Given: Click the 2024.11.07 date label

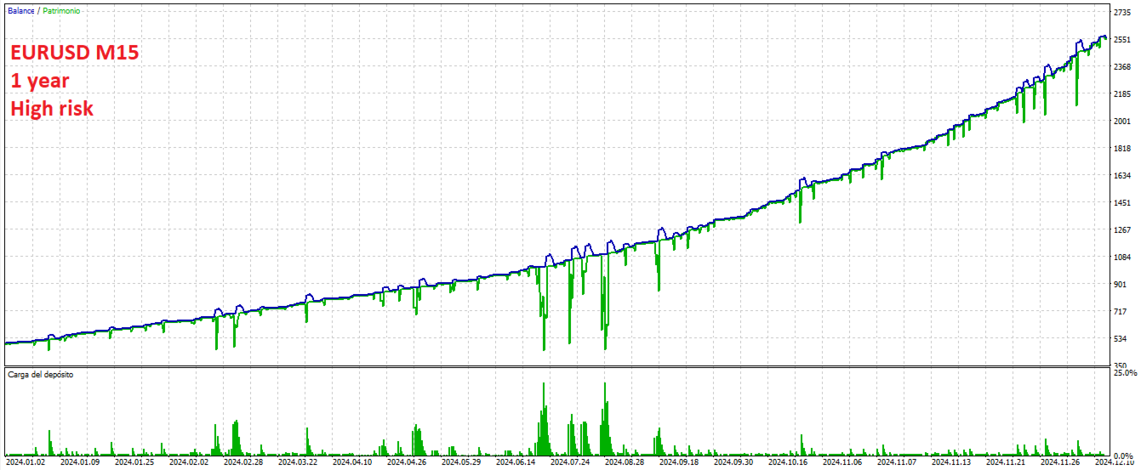Looking at the screenshot, I should coord(897,463).
